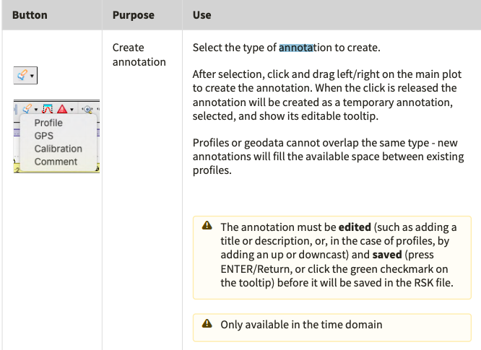
Task: Pick Calibration from the annotation menu
Action: point(58,149)
